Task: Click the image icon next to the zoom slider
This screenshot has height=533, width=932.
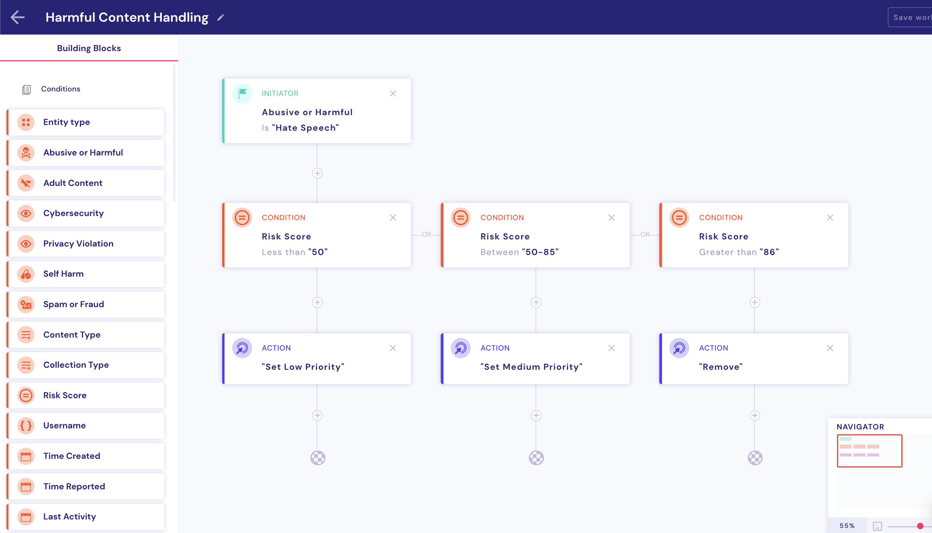Action: (877, 526)
